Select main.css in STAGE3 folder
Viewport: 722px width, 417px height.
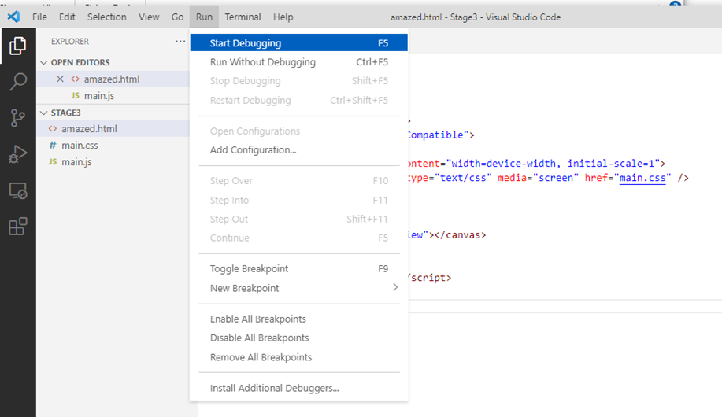pos(113,146)
